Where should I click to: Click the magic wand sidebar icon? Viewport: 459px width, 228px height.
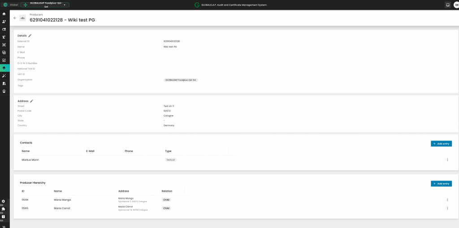point(4,76)
